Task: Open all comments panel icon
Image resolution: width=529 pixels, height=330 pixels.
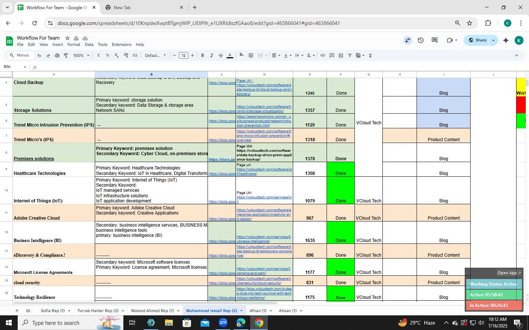Action: 435,40
